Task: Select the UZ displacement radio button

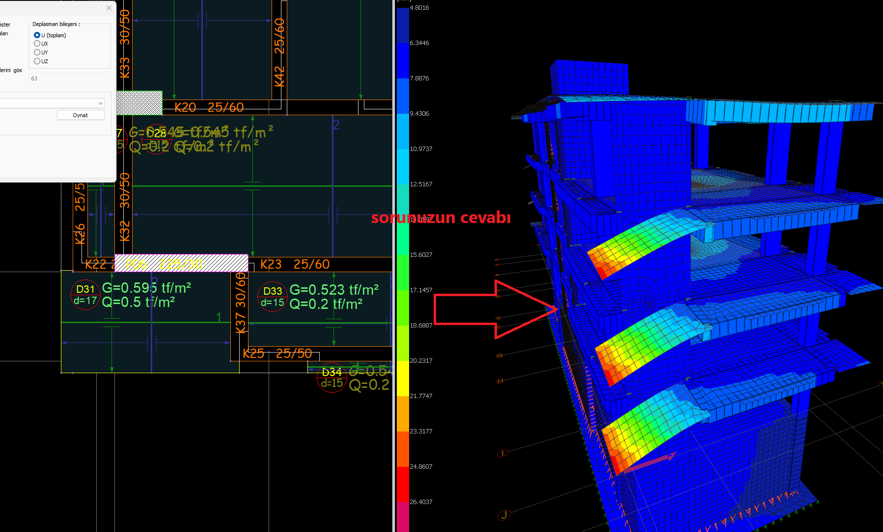Action: 37,61
